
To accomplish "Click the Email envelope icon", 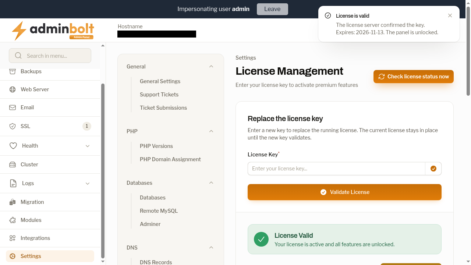I will click(x=13, y=107).
